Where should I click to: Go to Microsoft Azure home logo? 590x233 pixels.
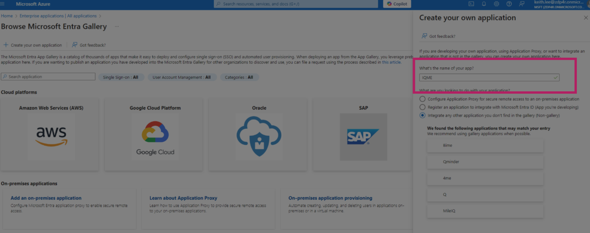coord(33,4)
